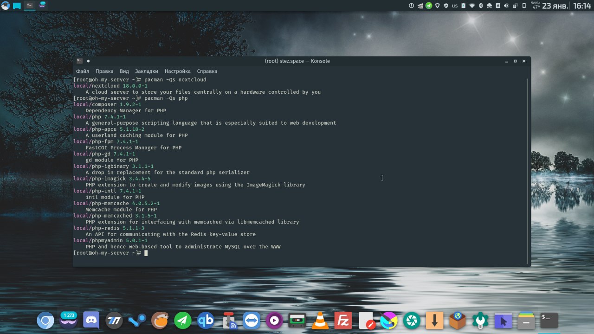Click the 'us' keyboard layout indicator
The width and height of the screenshot is (594, 334).
point(455,6)
